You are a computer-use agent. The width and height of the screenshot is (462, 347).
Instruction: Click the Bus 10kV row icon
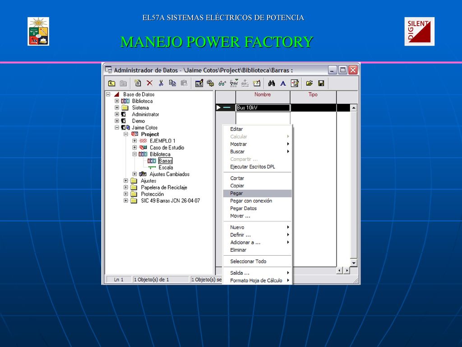click(226, 108)
